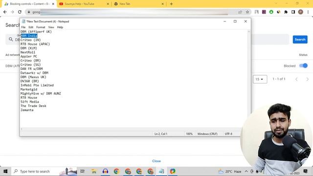Click 'DBM (KLM)' line in Notepad
The height and width of the screenshot is (176, 313).
pos(29,48)
